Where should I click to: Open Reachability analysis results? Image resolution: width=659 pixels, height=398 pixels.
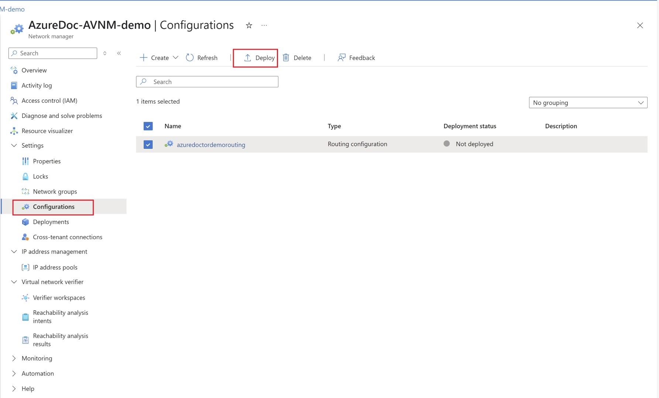click(61, 340)
